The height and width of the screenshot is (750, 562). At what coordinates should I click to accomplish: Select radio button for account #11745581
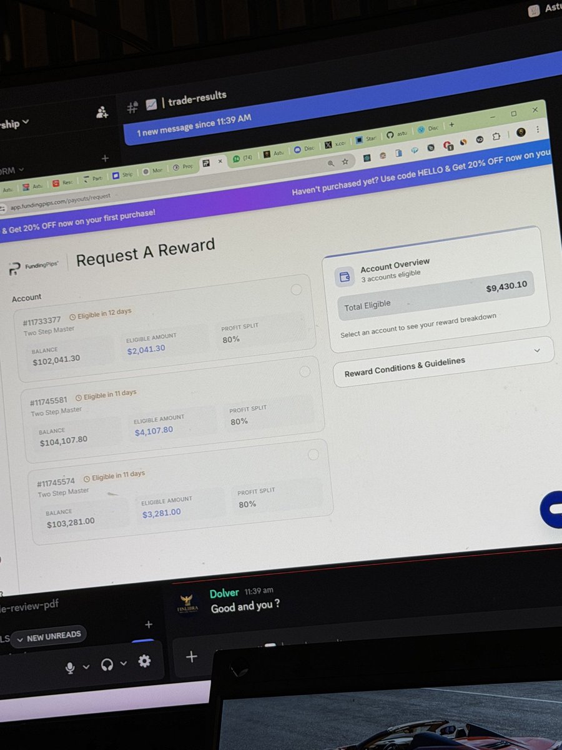tap(305, 371)
